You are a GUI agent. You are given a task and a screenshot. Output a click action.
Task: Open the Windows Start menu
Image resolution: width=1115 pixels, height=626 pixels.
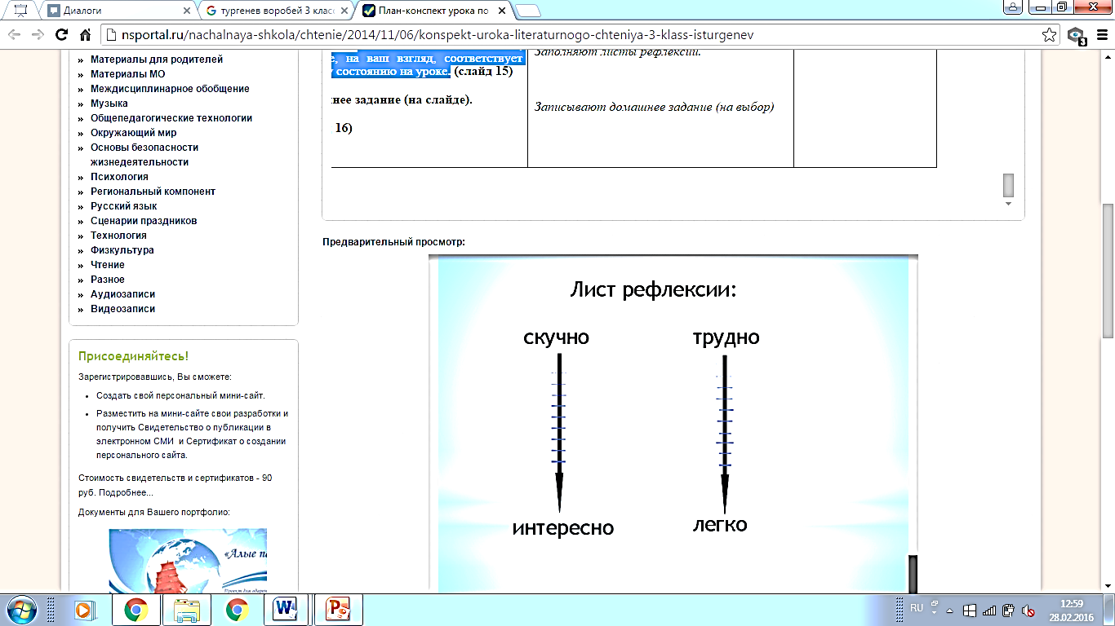tap(22, 610)
